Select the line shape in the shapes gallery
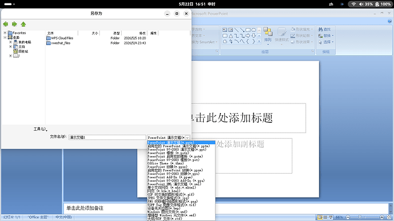 (236, 30)
